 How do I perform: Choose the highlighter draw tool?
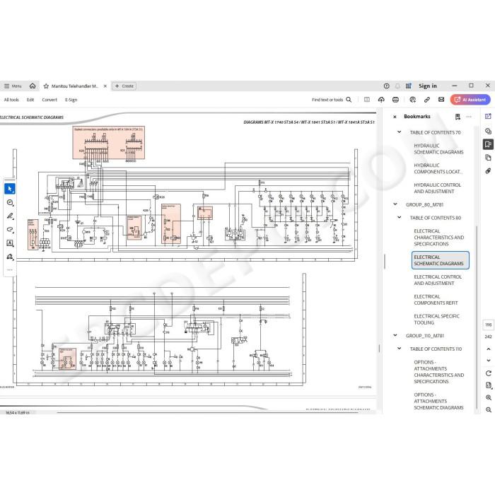click(x=10, y=216)
